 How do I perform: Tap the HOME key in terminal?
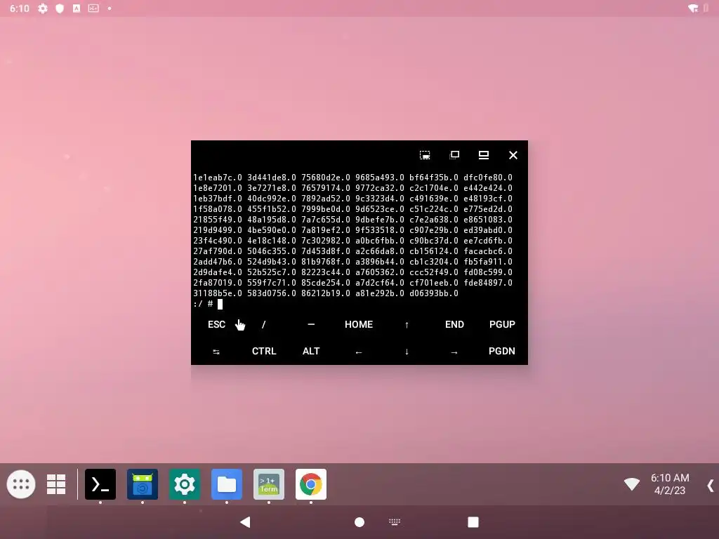tap(359, 324)
